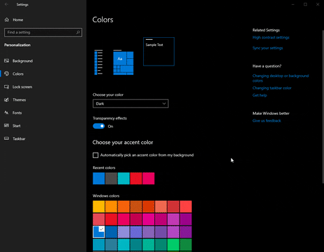Click the vertical scrollbar on the right

point(323,106)
